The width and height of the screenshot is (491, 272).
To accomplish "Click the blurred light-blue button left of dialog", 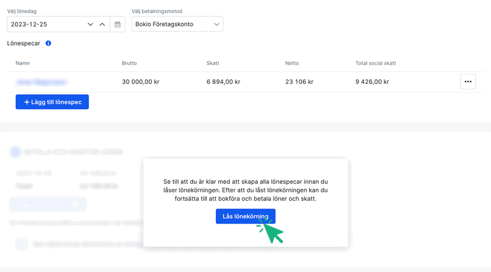I will pos(47,204).
